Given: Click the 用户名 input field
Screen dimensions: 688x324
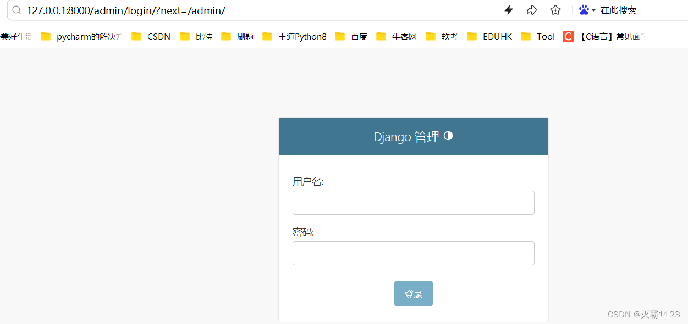Looking at the screenshot, I should point(413,203).
